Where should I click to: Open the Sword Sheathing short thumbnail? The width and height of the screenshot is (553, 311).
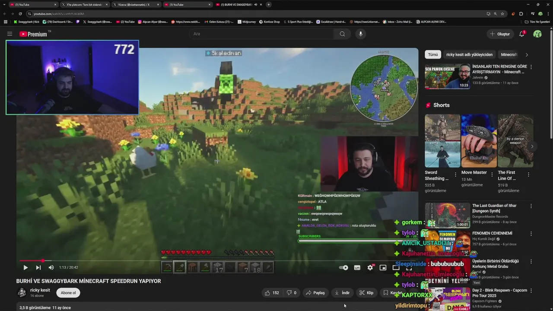[x=442, y=141]
